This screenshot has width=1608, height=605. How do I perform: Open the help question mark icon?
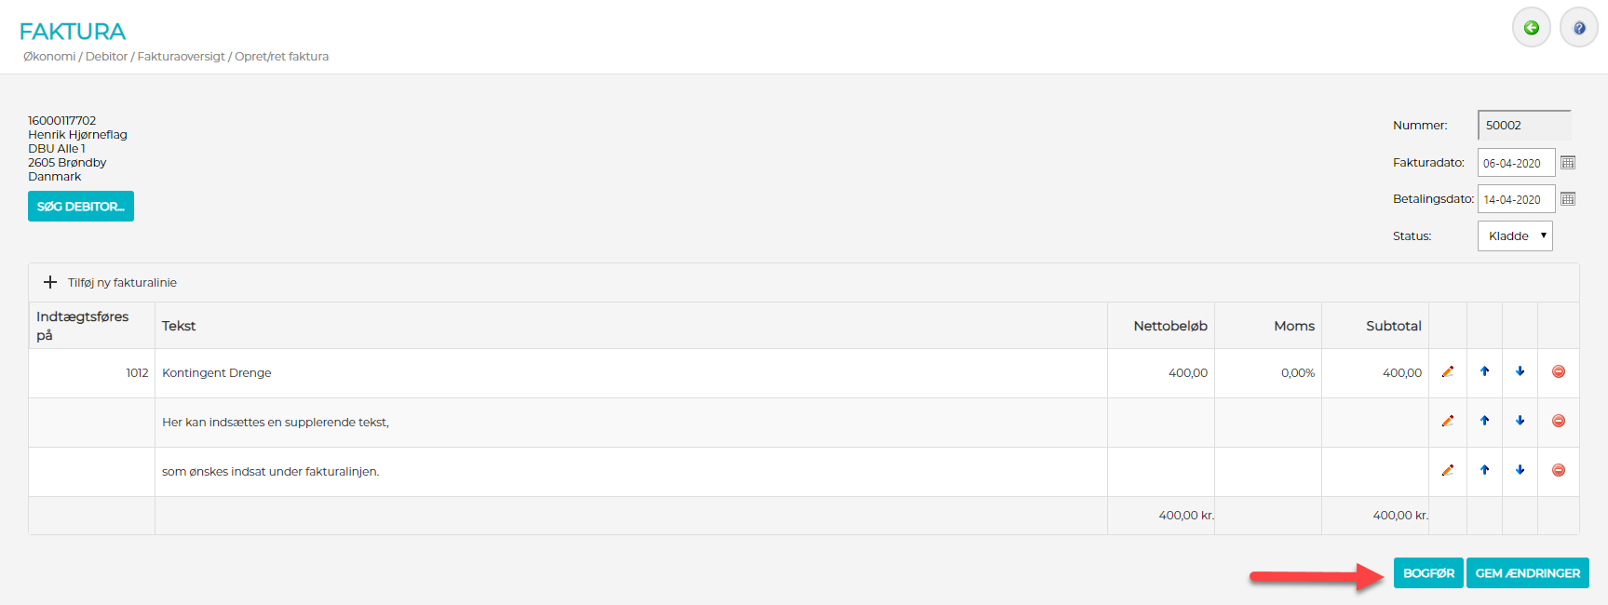click(1579, 28)
